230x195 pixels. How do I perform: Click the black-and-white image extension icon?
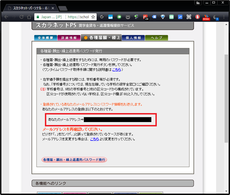click(189, 17)
